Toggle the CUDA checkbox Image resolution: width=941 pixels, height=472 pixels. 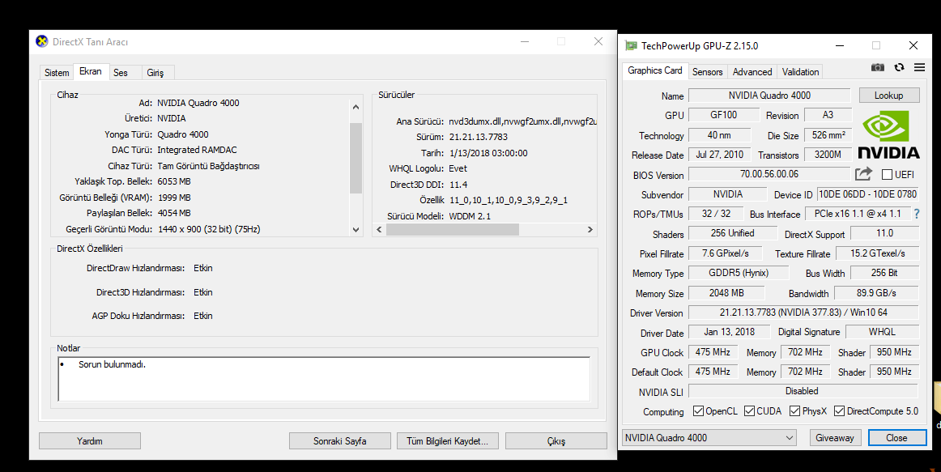749,410
